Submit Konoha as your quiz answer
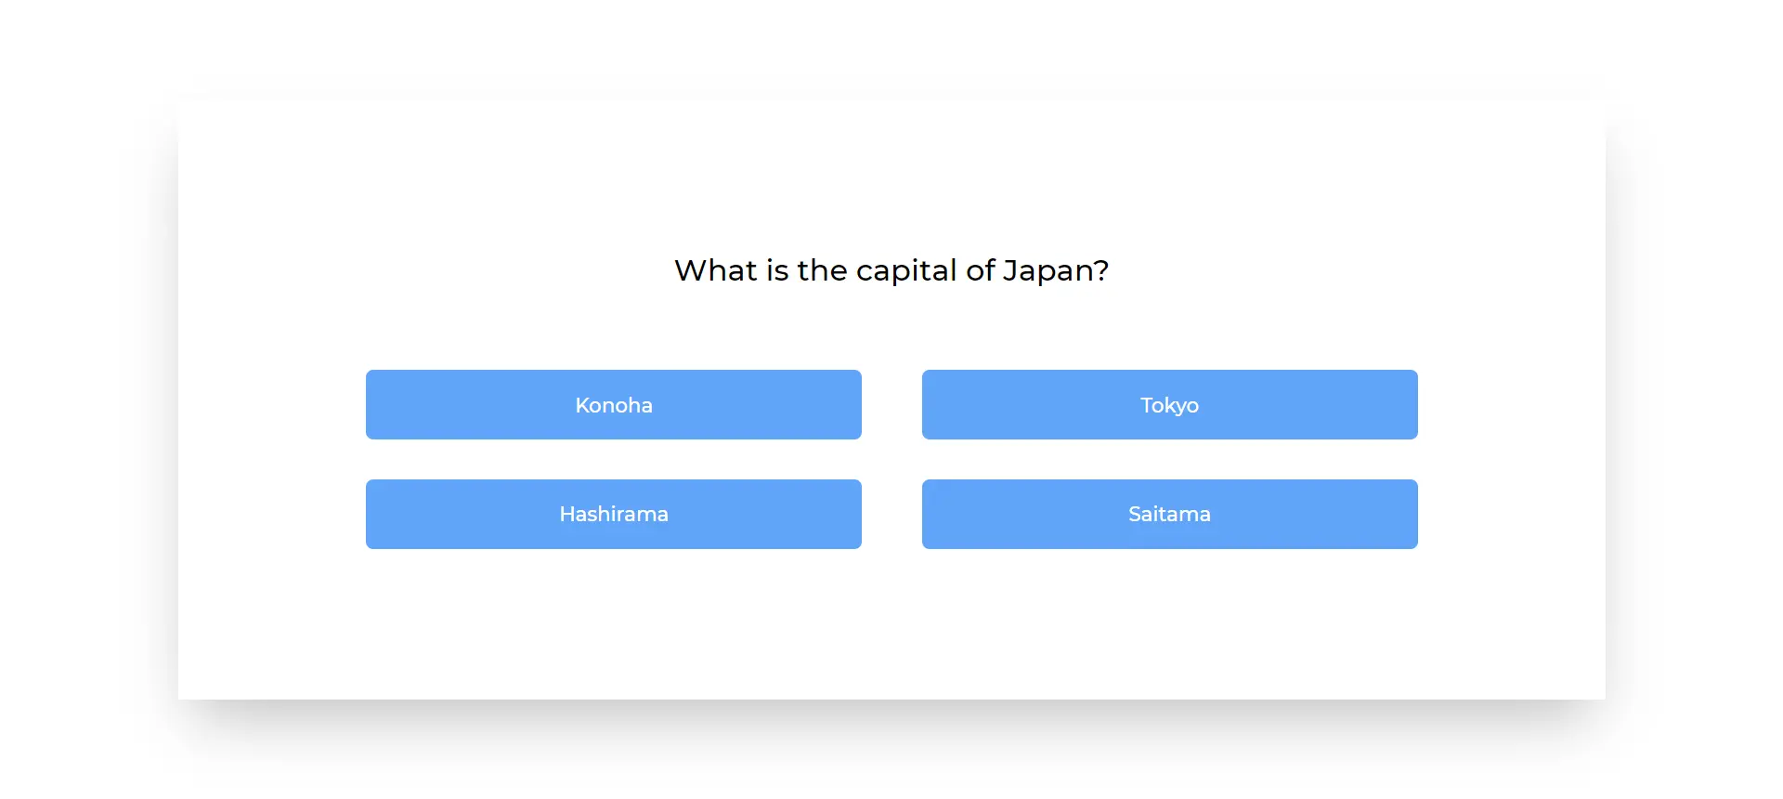The height and width of the screenshot is (799, 1783). pyautogui.click(x=613, y=405)
